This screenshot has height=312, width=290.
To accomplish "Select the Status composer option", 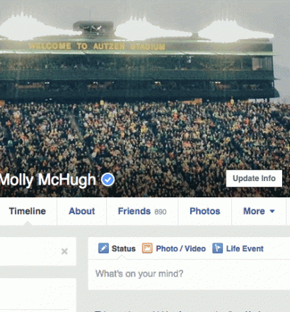I will click(117, 248).
